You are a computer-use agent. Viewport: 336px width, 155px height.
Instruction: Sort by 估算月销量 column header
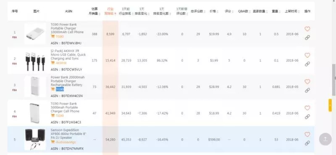(94, 11)
